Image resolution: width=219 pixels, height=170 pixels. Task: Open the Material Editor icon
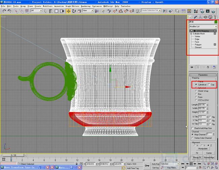(196, 11)
